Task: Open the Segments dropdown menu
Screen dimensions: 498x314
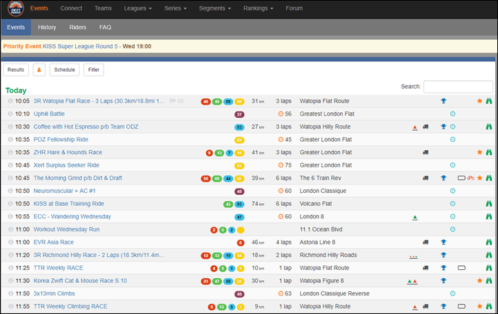Action: (215, 8)
